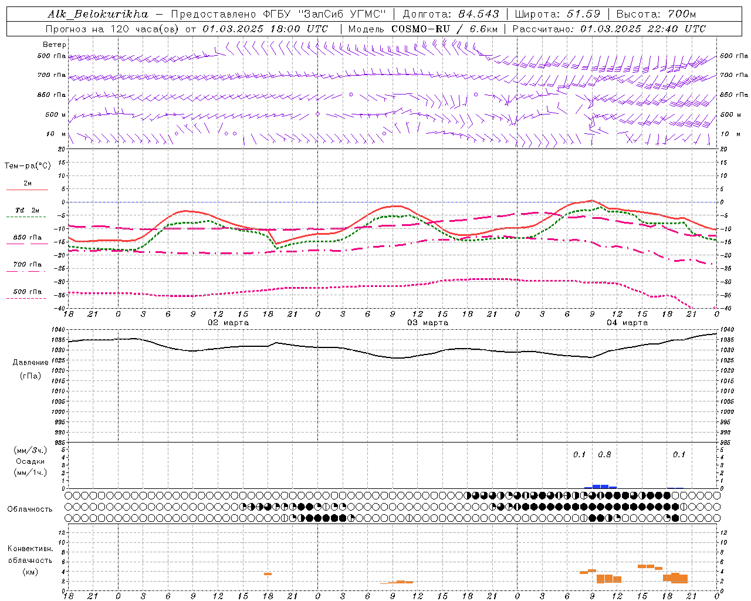This screenshot has height=601, width=751.
Task: Click the 02 марта date label
Action: coord(228,323)
